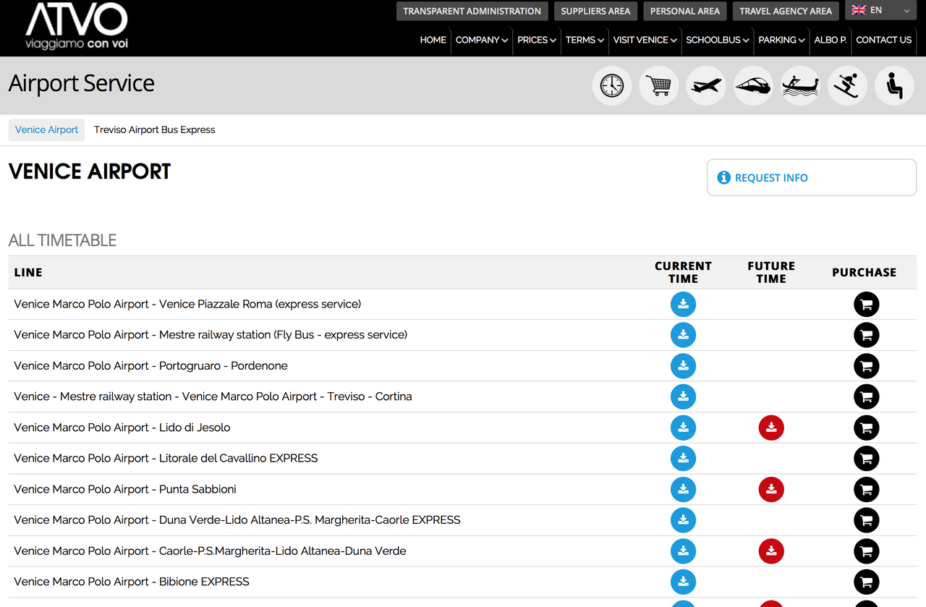This screenshot has width=926, height=607.
Task: Switch to Treviso Airport Bus Express tab
Action: click(x=155, y=130)
